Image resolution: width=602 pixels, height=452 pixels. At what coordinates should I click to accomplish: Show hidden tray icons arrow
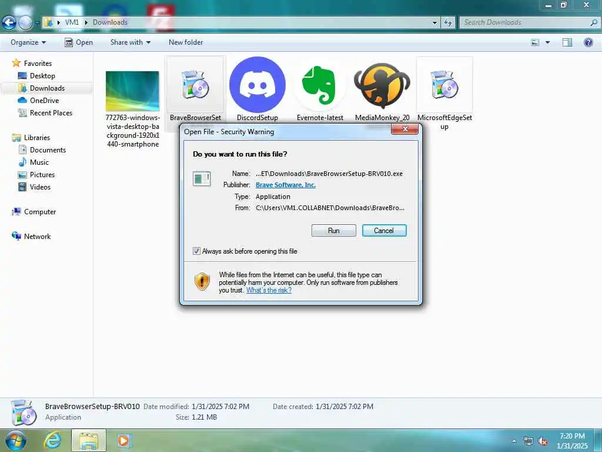tap(514, 441)
